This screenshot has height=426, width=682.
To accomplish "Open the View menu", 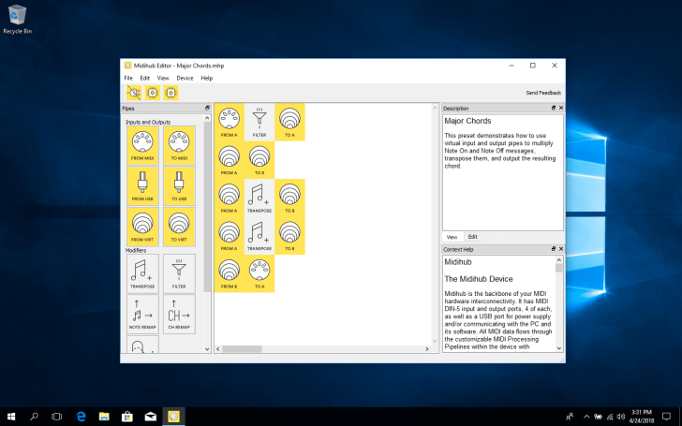I will pyautogui.click(x=163, y=79).
